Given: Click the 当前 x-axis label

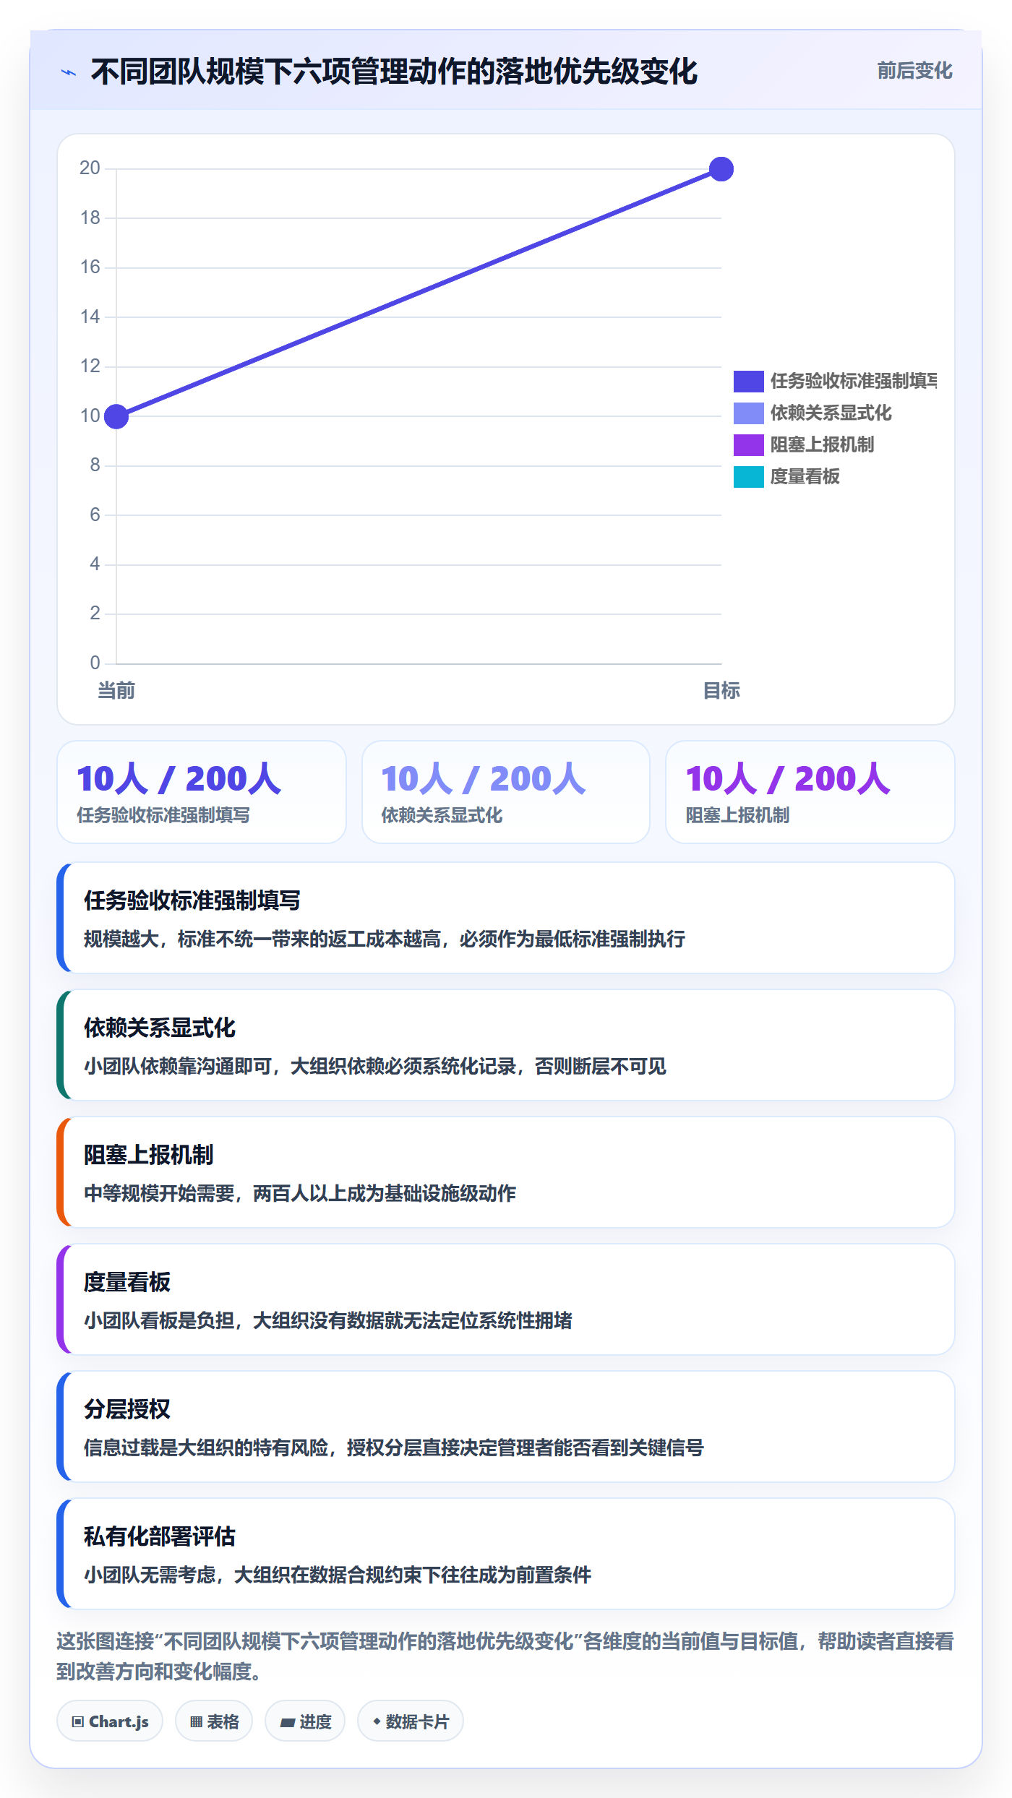Looking at the screenshot, I should [116, 691].
